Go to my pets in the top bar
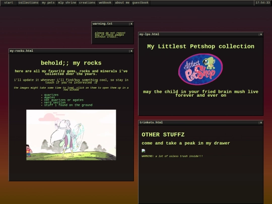 [x=48, y=3]
